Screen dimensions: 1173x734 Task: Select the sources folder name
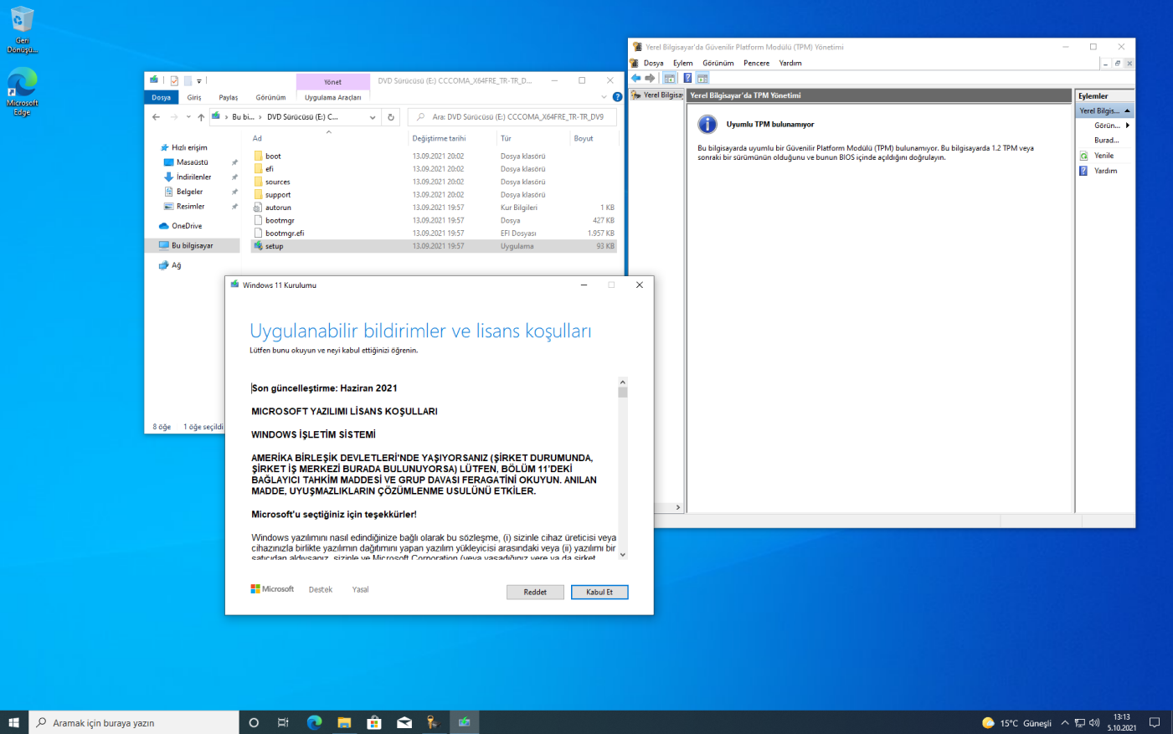tap(278, 182)
